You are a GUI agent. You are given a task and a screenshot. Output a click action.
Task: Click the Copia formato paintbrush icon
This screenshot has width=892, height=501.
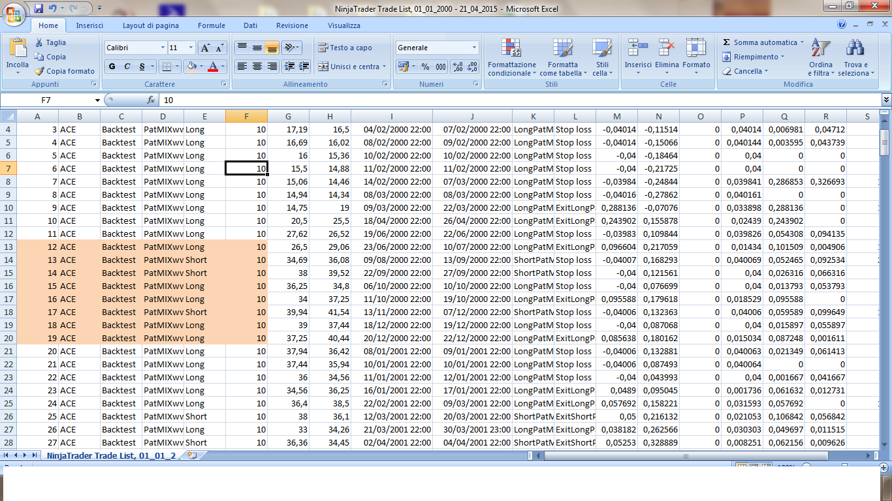pos(39,71)
